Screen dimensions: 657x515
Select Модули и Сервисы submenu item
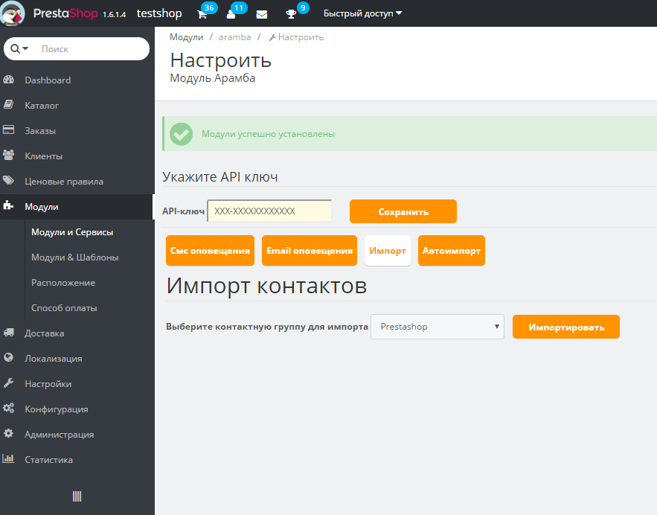[x=72, y=232]
